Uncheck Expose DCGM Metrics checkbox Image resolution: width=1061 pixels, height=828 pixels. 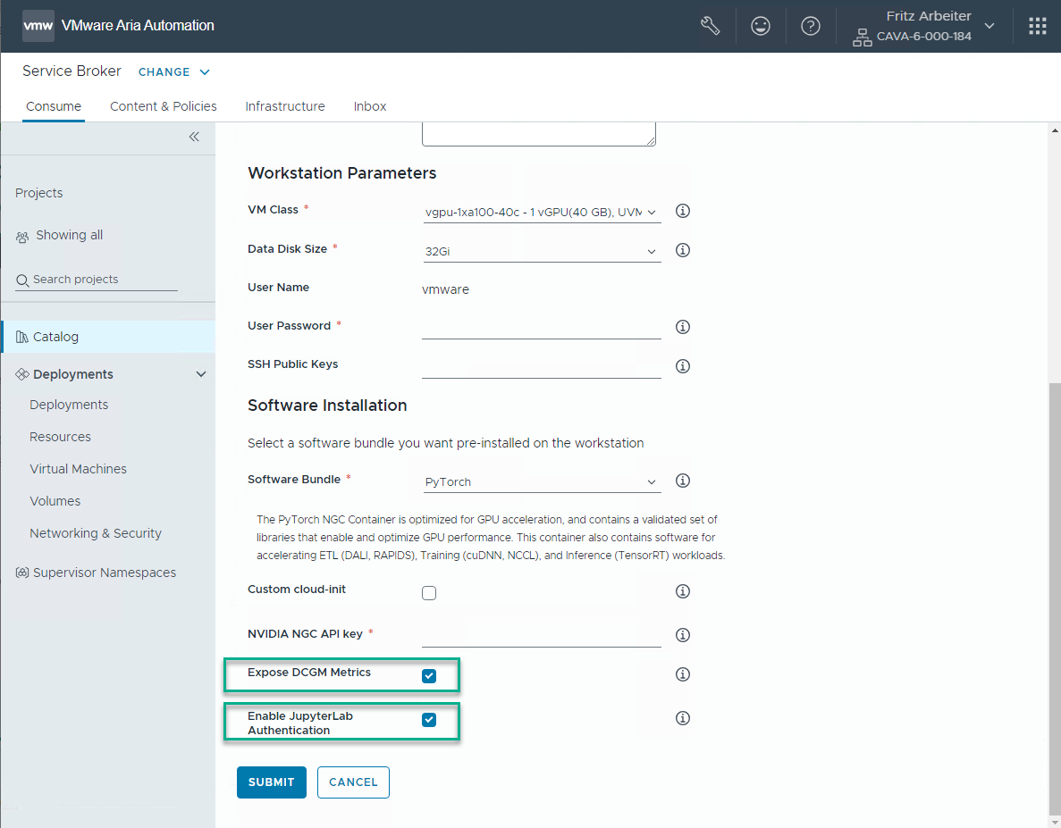(x=429, y=676)
